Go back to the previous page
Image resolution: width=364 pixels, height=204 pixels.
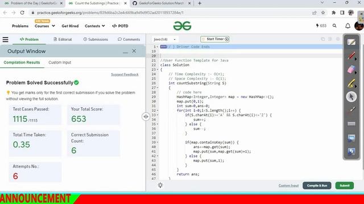(5, 12)
